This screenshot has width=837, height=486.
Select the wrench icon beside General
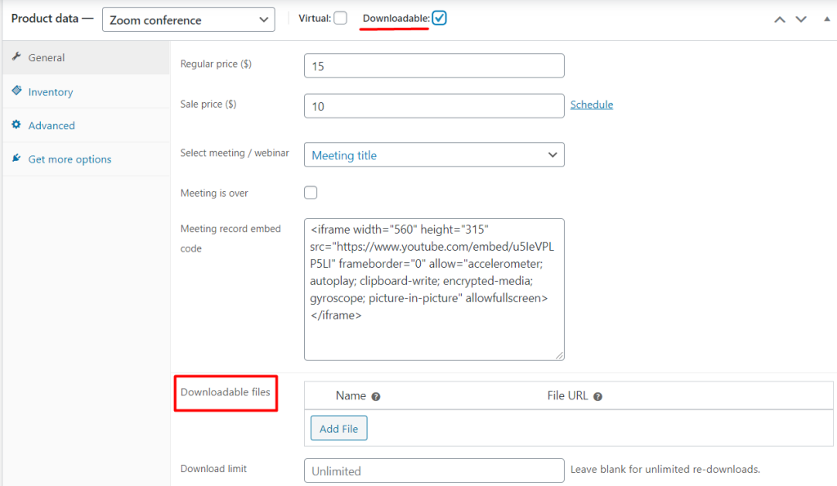tap(18, 57)
